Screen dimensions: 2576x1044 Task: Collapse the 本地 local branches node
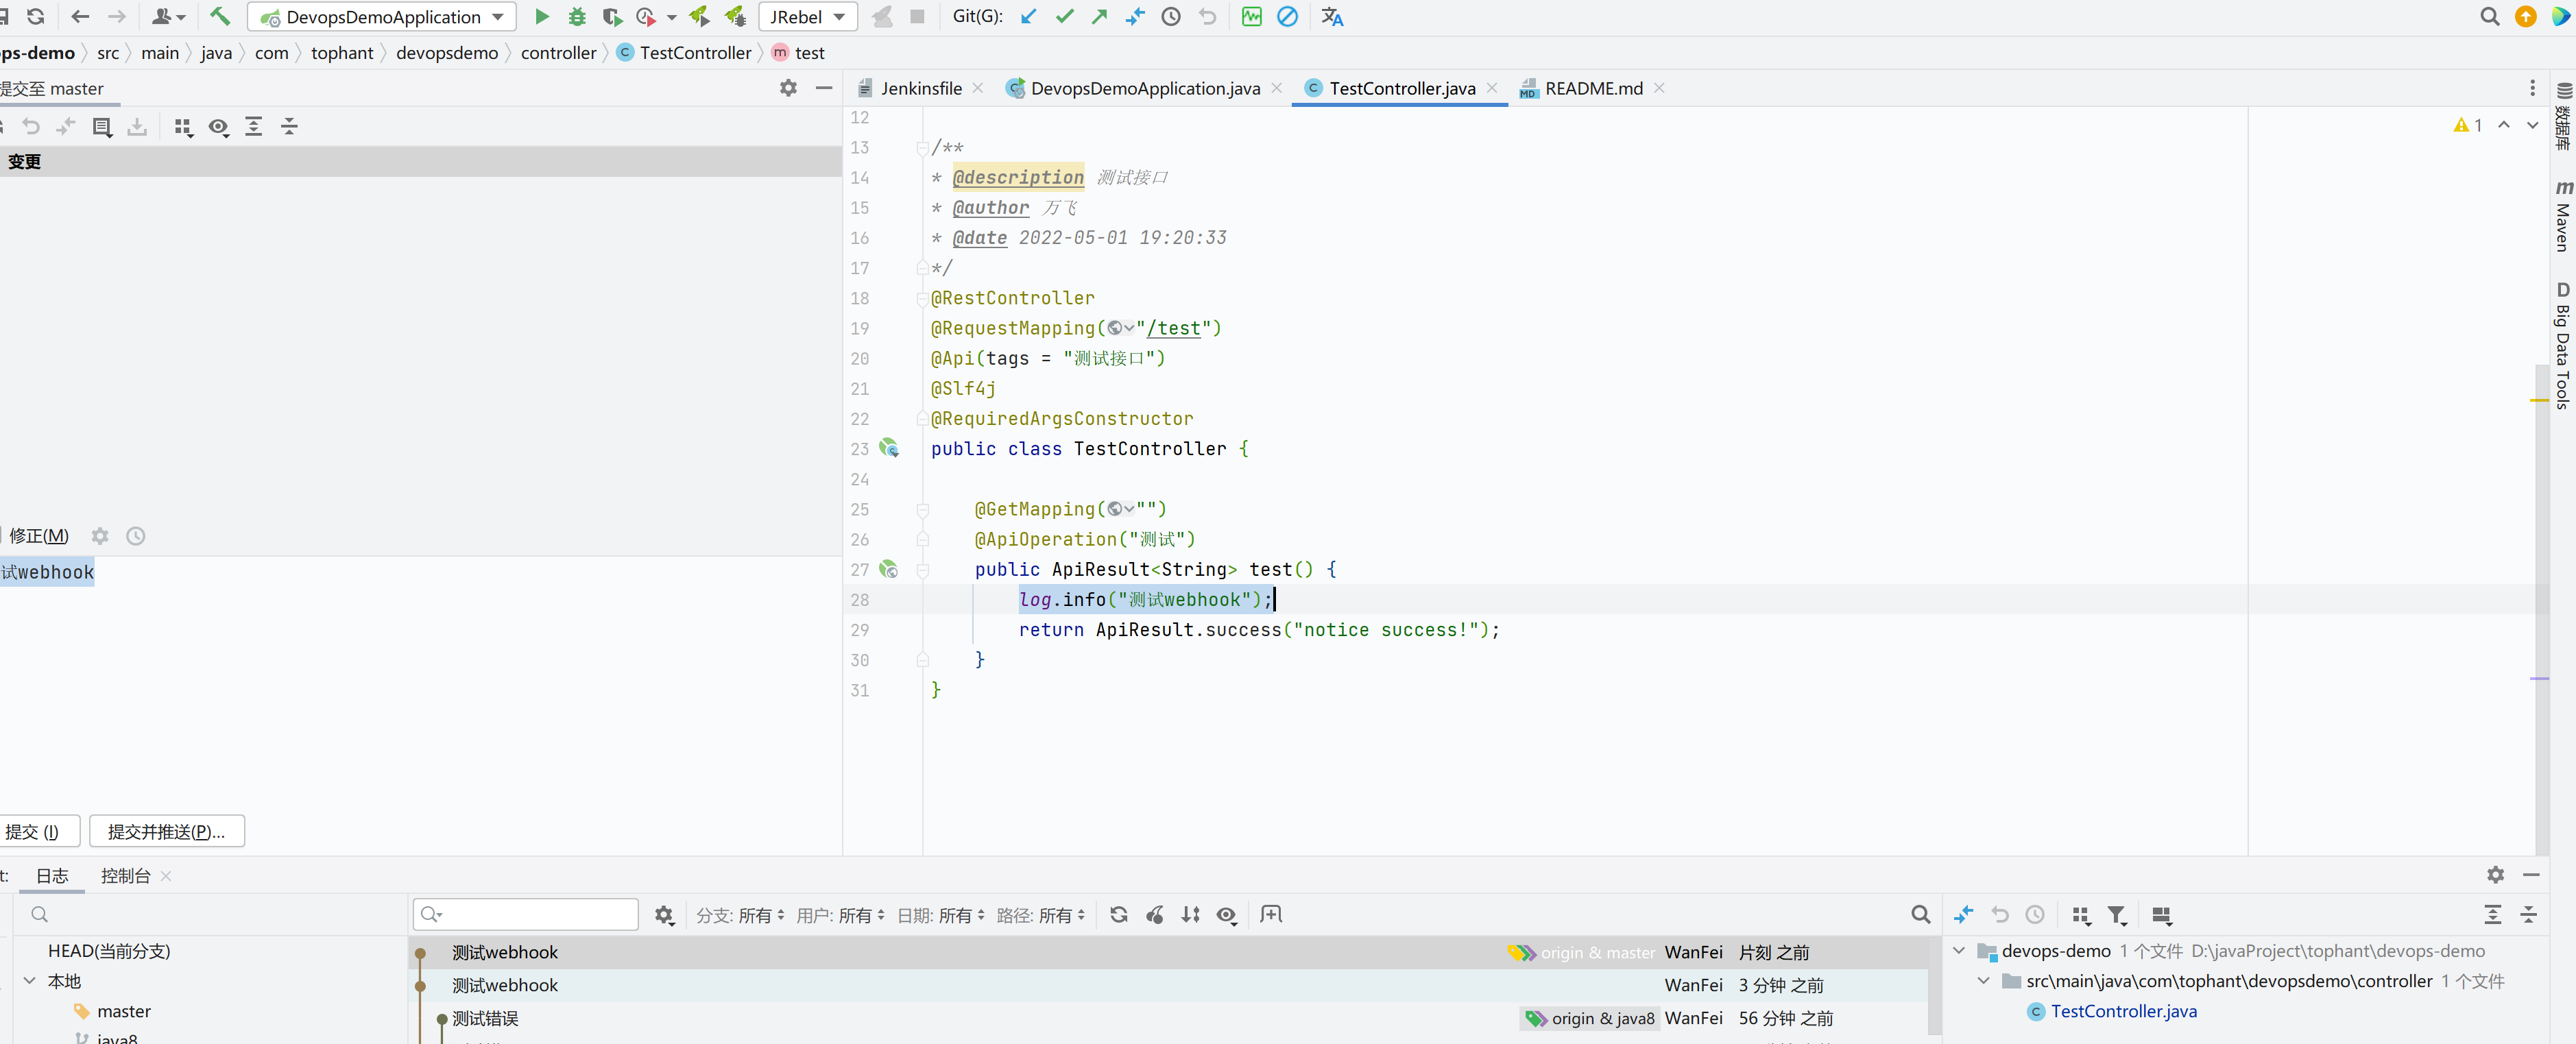click(x=30, y=981)
